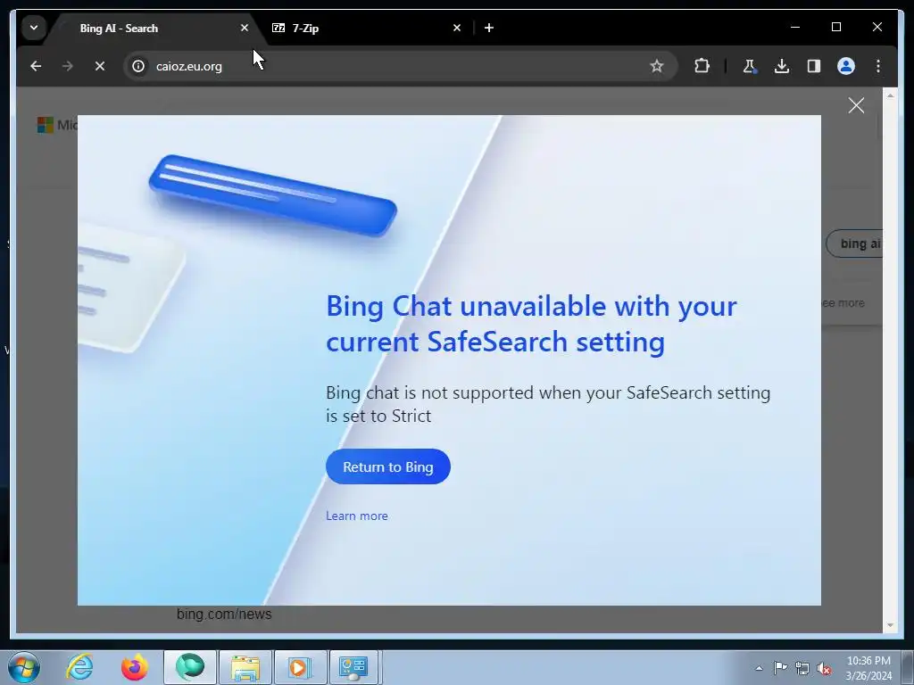
Task: Open Chrome three-dot menu
Action: (x=878, y=66)
